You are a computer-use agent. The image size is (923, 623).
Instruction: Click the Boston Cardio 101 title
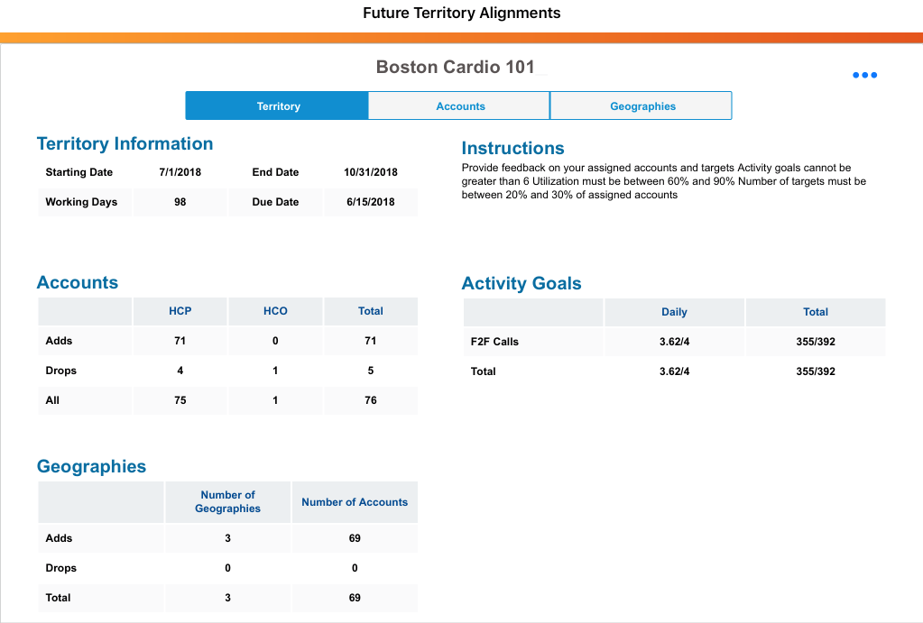coord(456,68)
